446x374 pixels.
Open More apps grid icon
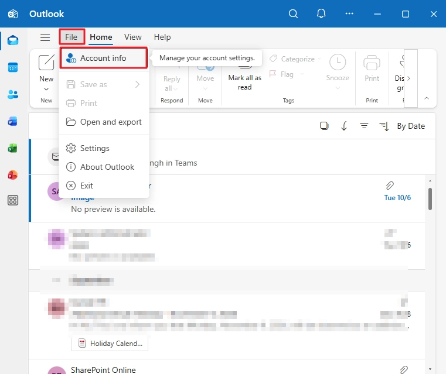coord(13,200)
